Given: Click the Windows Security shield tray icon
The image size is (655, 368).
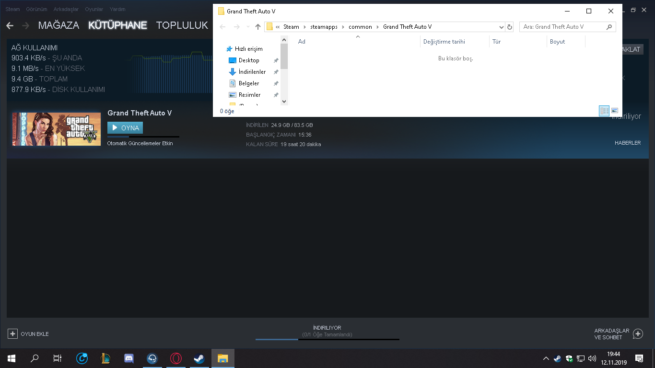Looking at the screenshot, I should [x=569, y=358].
